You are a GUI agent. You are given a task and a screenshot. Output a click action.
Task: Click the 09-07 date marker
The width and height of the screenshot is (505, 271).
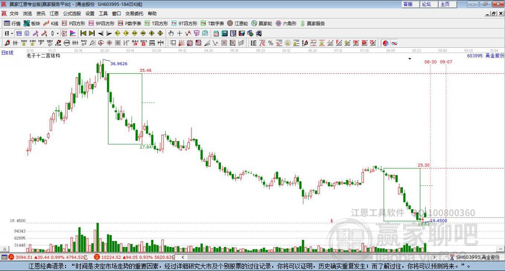coord(446,61)
